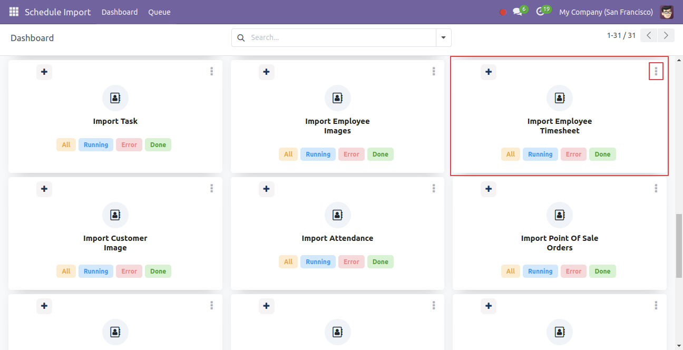Viewport: 683px width, 350px height.
Task: Click the 1-31 / 31 pager counter
Action: 621,35
